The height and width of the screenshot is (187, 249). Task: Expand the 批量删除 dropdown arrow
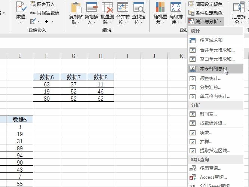[x=110, y=22]
